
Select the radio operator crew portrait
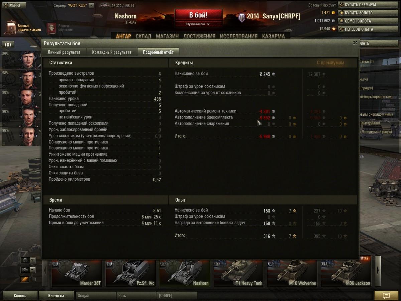point(28,117)
